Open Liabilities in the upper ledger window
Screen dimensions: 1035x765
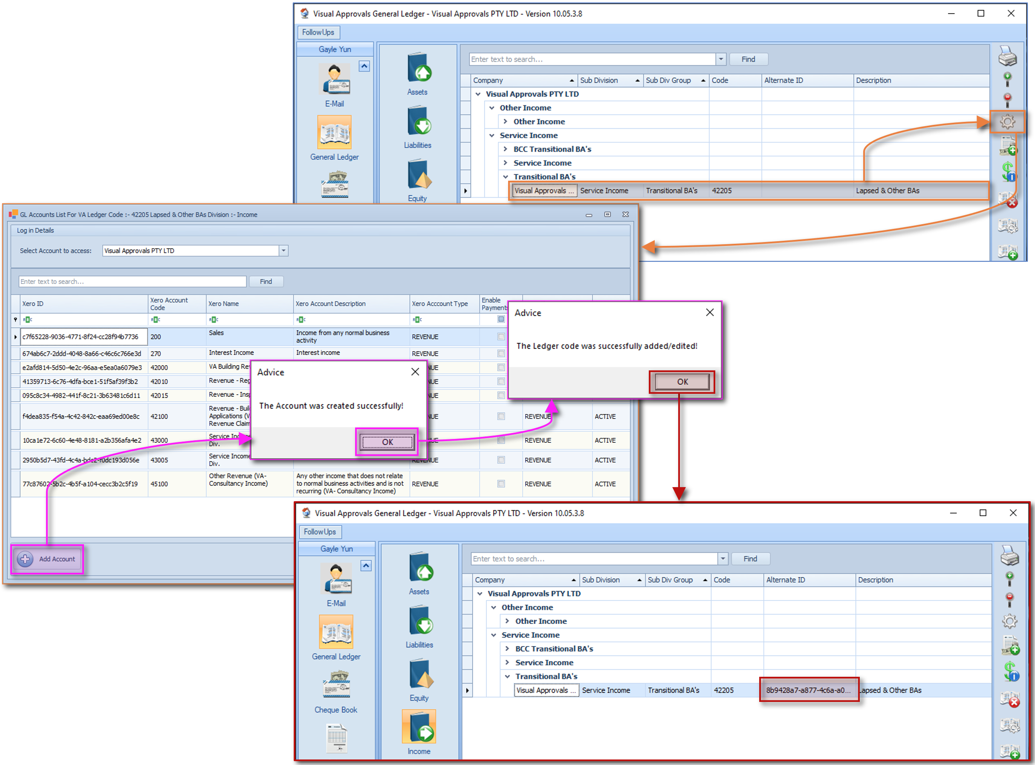tap(418, 127)
